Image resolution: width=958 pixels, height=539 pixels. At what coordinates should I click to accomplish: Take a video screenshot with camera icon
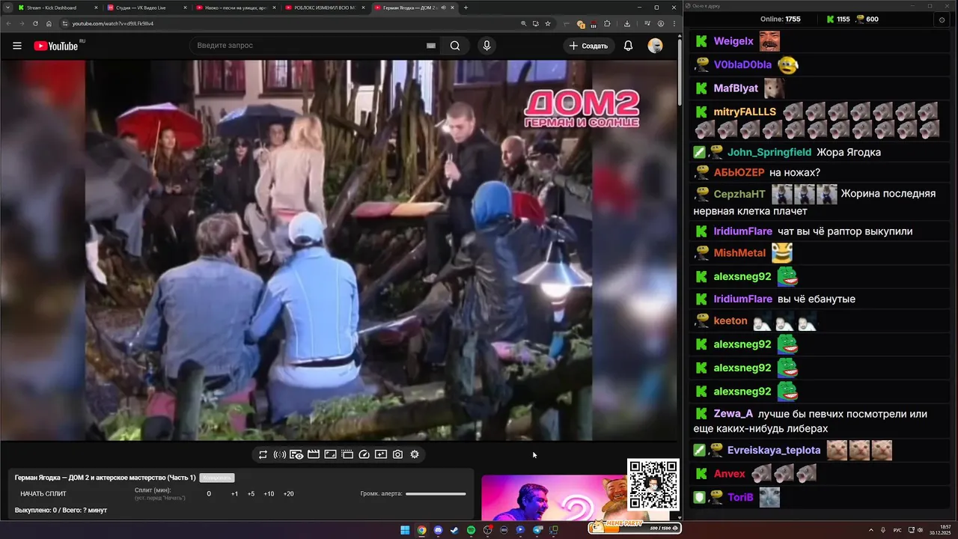coord(397,454)
